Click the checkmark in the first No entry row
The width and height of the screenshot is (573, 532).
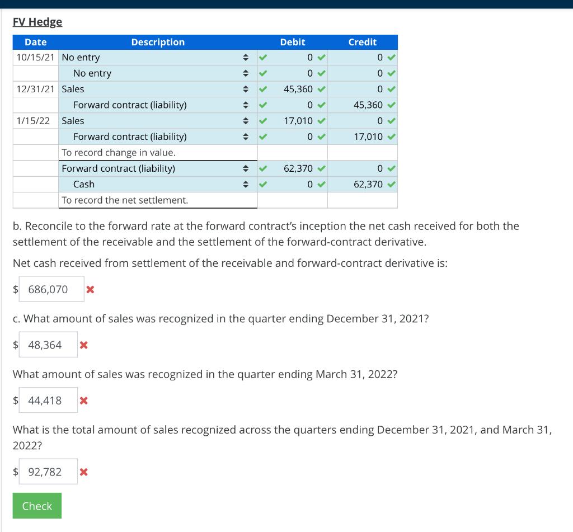pos(262,57)
